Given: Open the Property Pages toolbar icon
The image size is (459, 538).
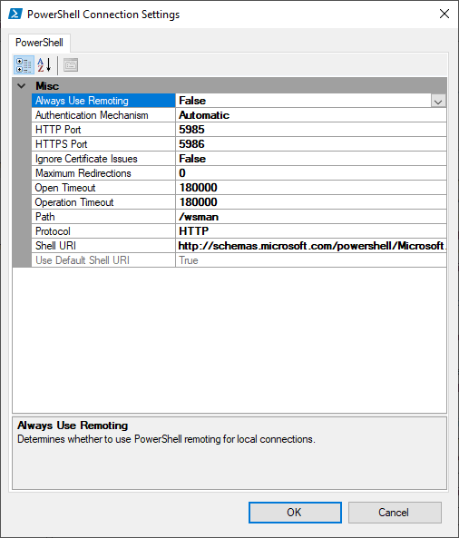Looking at the screenshot, I should point(71,64).
